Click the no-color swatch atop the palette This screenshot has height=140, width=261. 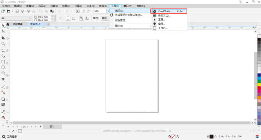(259, 36)
